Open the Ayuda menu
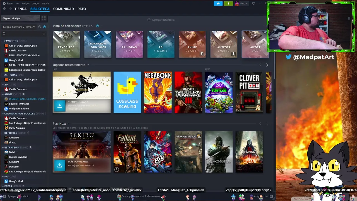The image size is (357, 201). click(45, 3)
